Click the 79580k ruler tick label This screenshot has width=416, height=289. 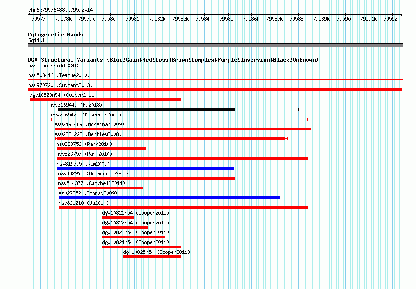(x=110, y=19)
